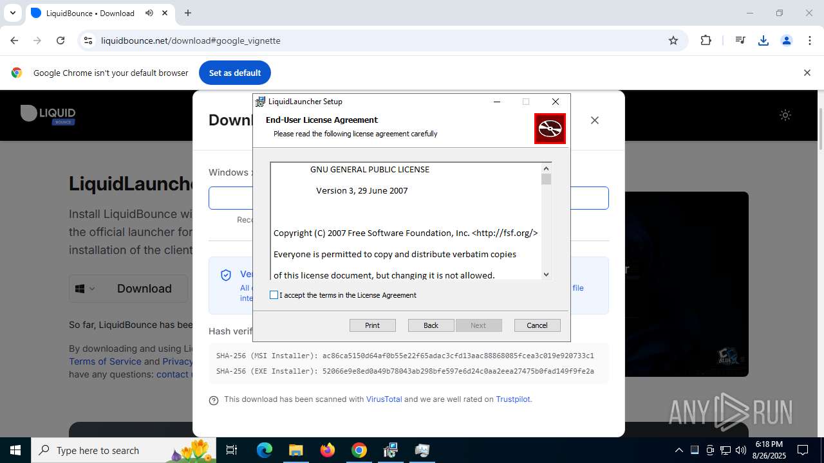Screen dimensions: 824x463
Task: Click the taskbar clock
Action: (769, 450)
